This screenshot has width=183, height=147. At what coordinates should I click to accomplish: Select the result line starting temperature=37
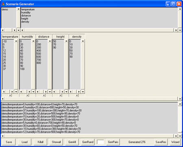tap(41, 110)
